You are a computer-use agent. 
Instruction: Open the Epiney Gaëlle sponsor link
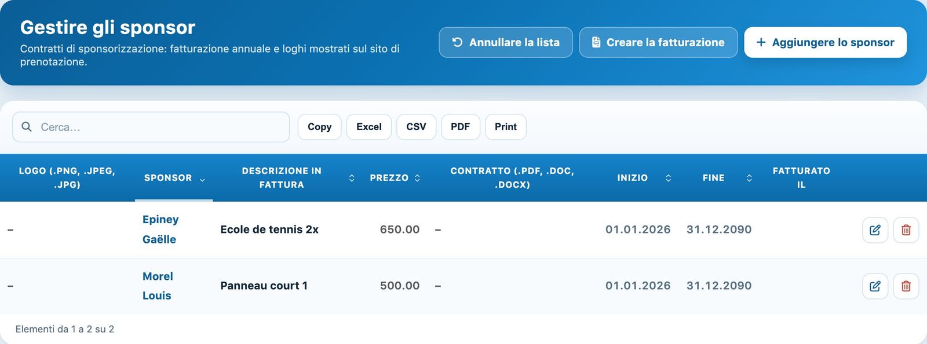[x=160, y=230]
